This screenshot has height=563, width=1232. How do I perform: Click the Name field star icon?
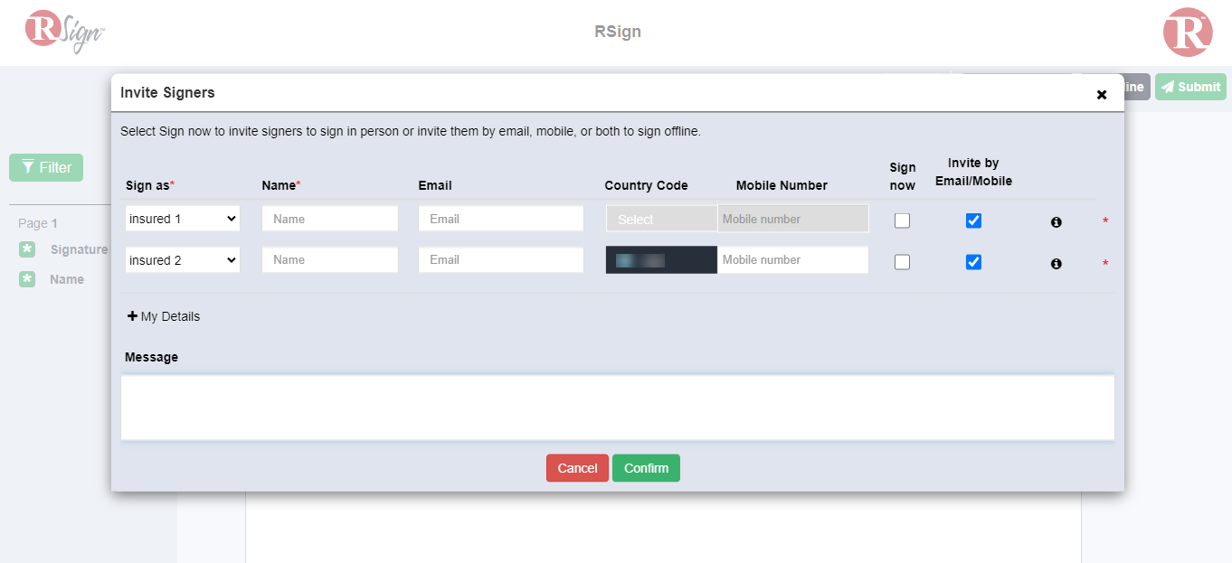pos(28,279)
